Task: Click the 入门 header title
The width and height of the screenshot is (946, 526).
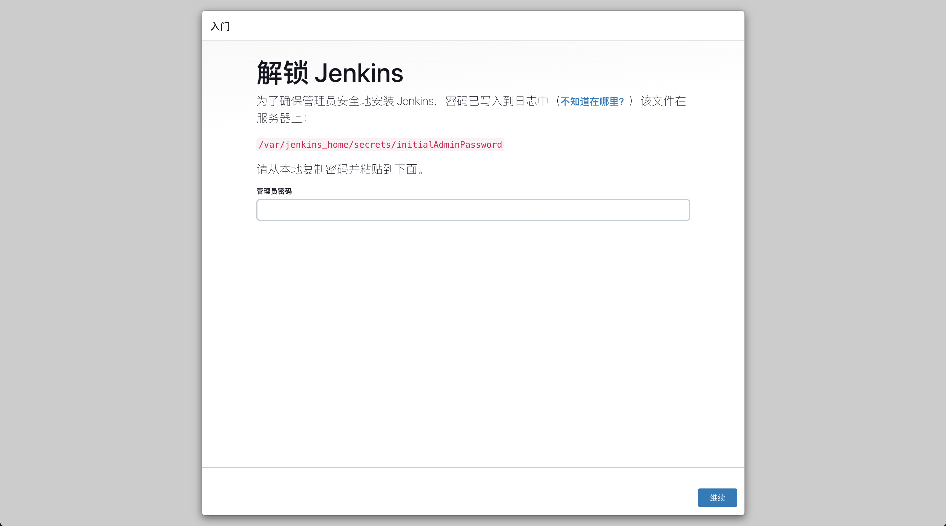Action: (220, 27)
